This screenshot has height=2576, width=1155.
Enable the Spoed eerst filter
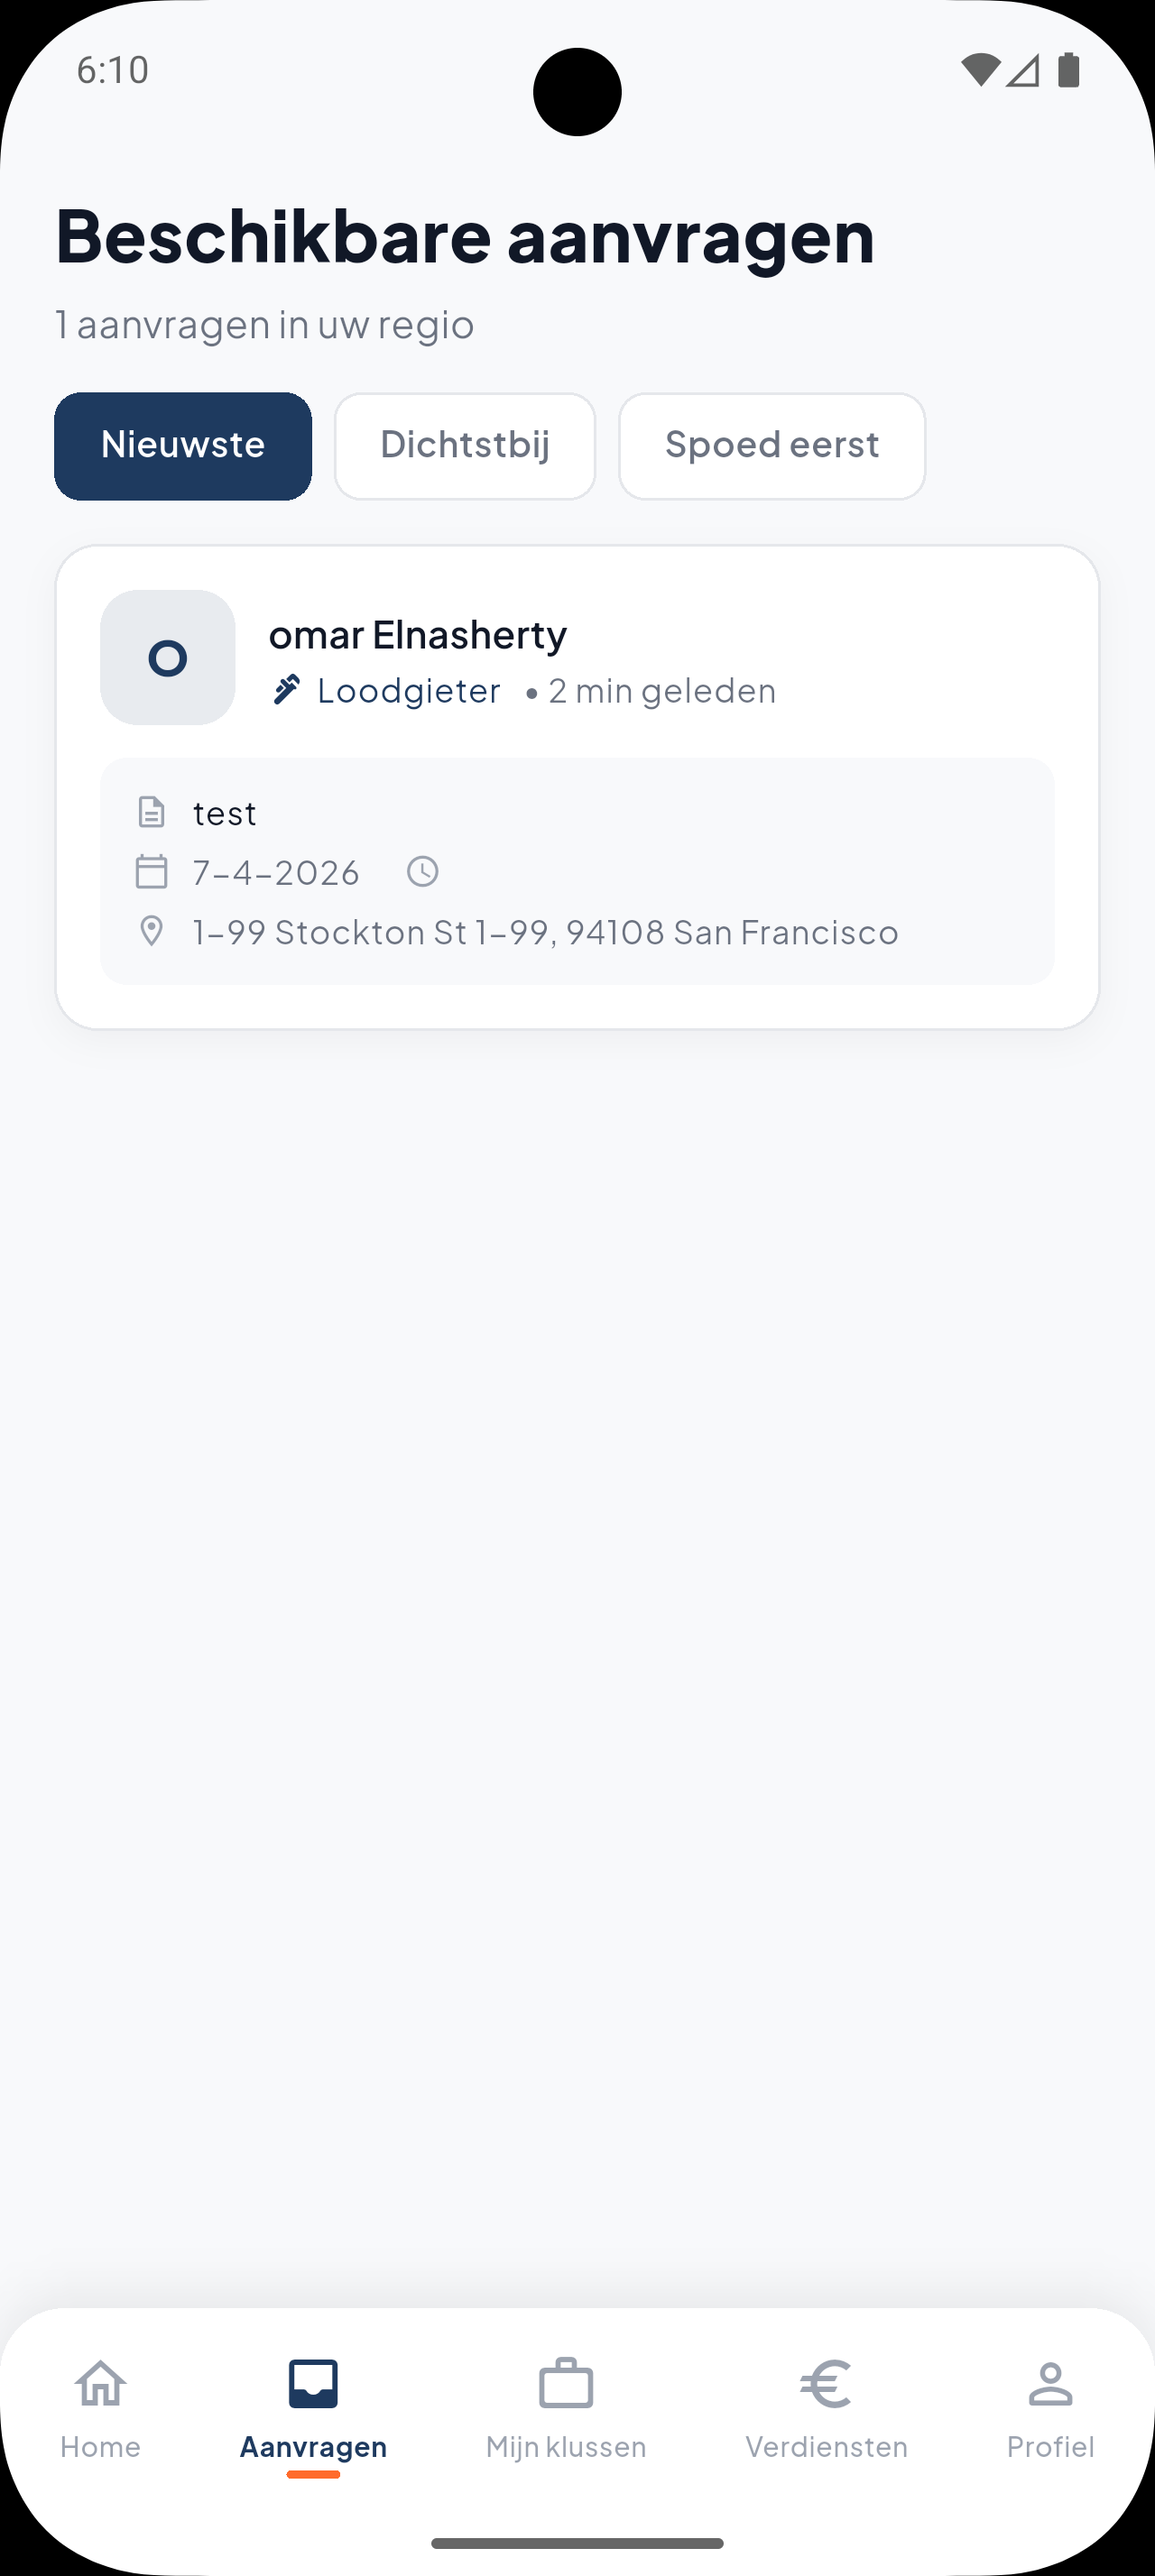772,446
